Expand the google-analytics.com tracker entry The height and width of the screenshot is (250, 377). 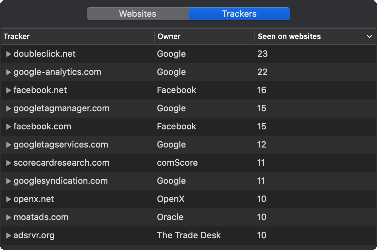coord(8,72)
